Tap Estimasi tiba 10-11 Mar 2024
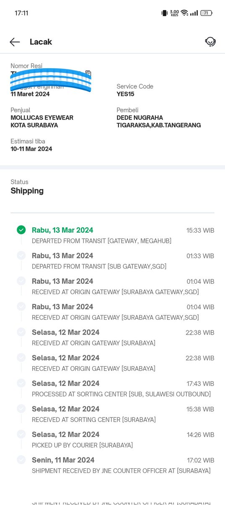Viewport: 225px width, 505px height. (x=31, y=149)
